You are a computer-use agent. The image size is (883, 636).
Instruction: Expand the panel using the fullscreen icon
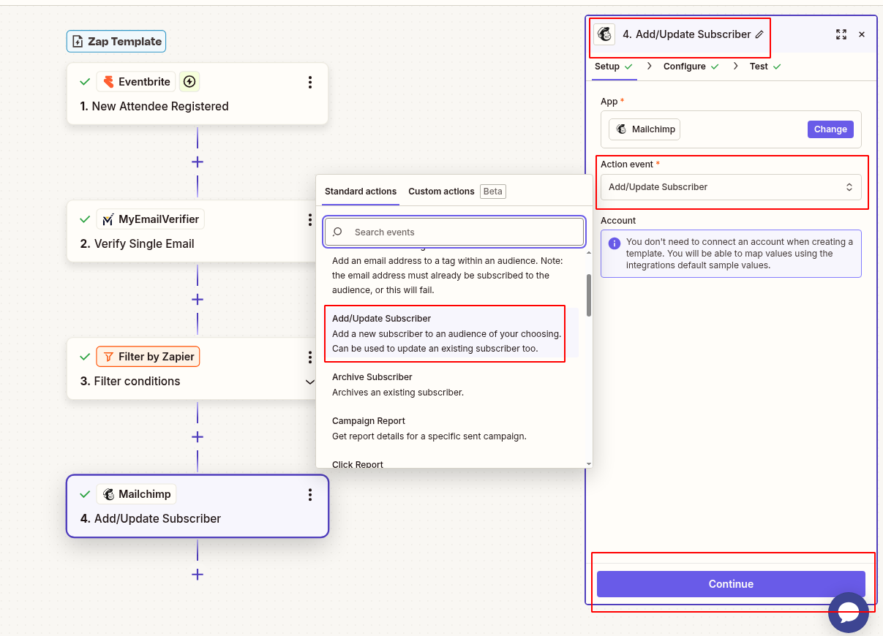841,34
